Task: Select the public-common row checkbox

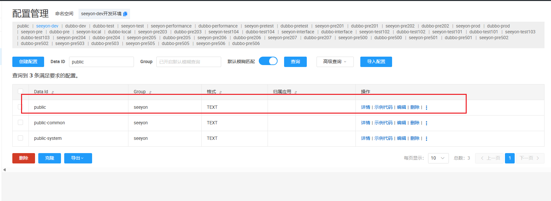Action: pos(20,122)
